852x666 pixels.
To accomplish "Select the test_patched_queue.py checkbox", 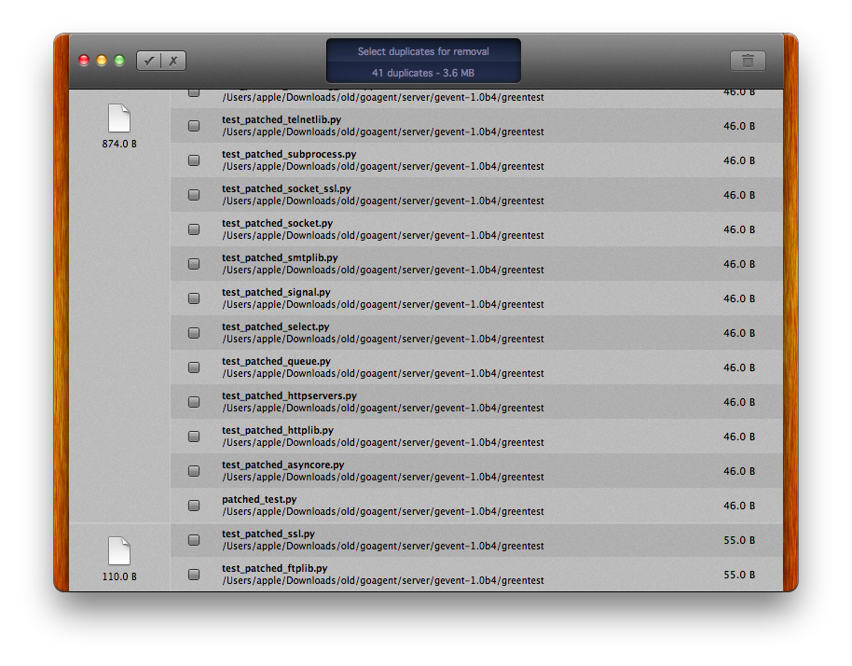I will click(194, 368).
